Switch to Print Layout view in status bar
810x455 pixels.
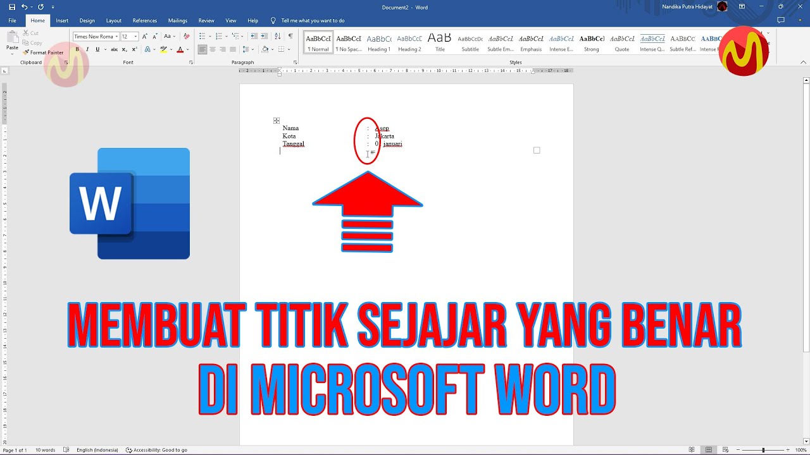pyautogui.click(x=709, y=450)
